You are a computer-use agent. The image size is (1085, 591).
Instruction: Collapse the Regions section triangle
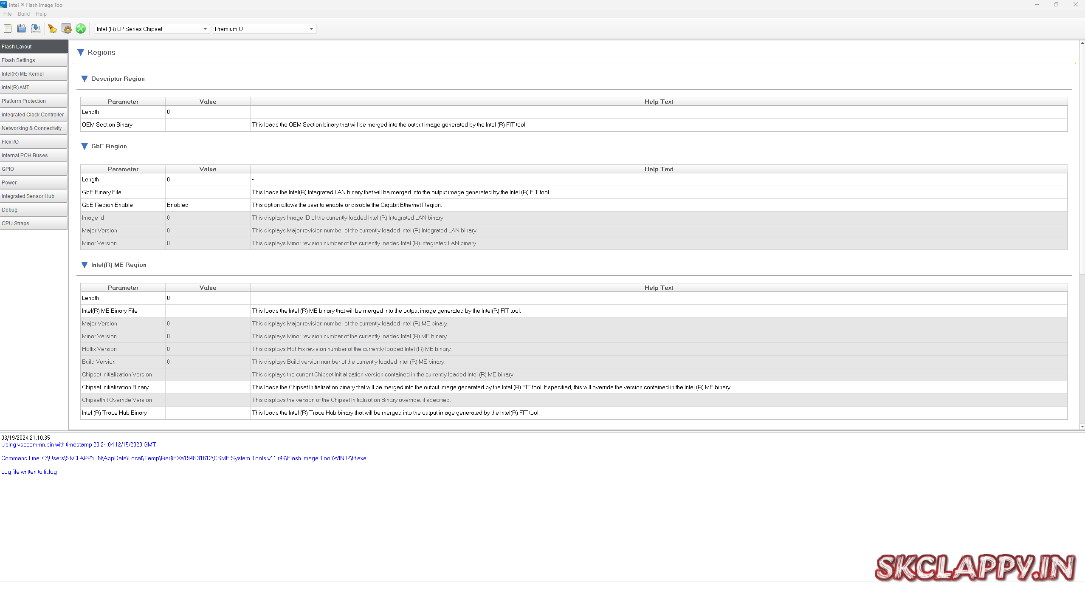pyautogui.click(x=81, y=52)
